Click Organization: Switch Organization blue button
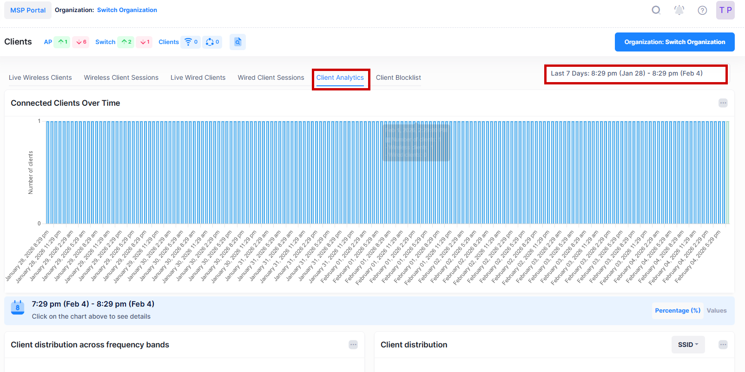Viewport: 745px width, 372px height. (x=674, y=42)
